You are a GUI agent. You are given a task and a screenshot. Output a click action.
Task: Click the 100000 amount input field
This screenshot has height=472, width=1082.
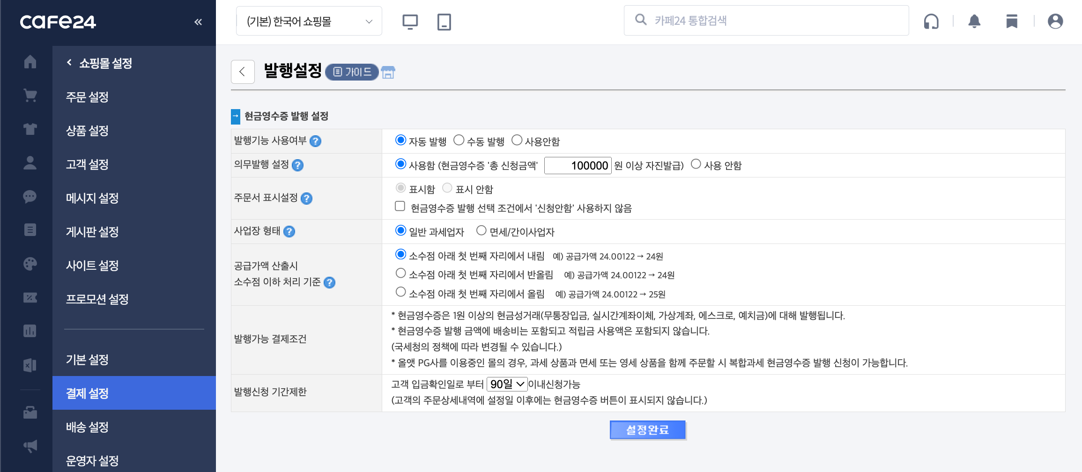click(578, 165)
